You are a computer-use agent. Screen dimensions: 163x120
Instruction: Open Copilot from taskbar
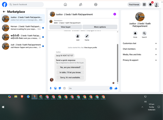(x=9, y=97)
